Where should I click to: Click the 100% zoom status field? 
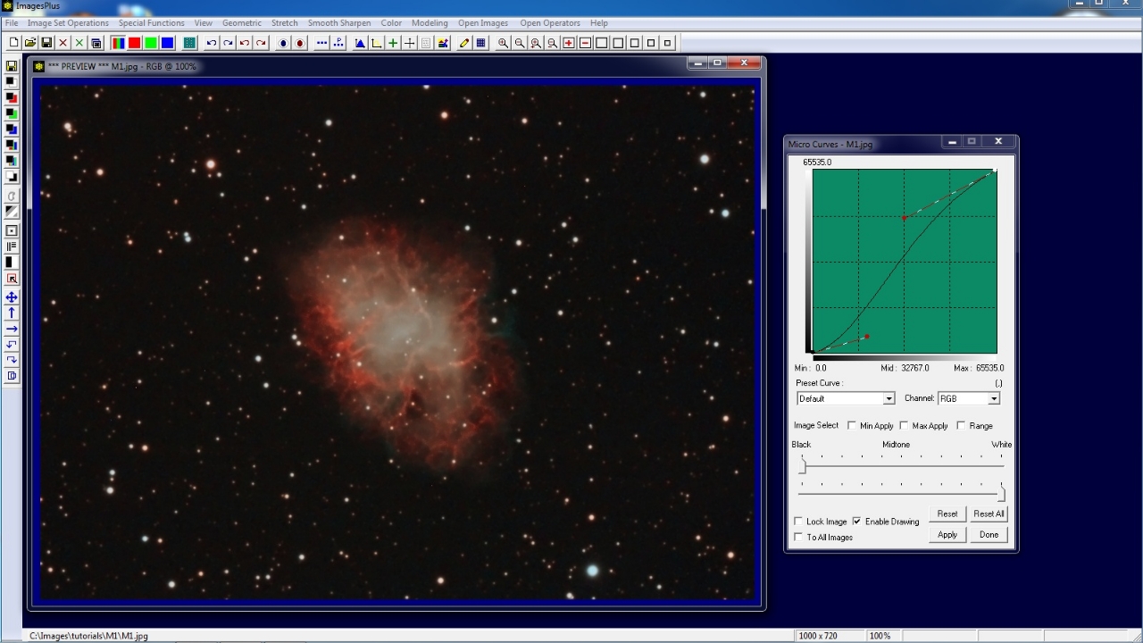point(880,636)
